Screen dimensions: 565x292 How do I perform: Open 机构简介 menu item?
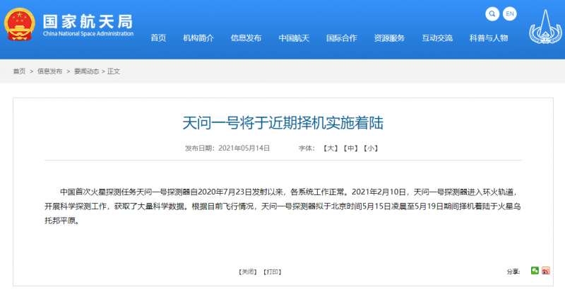[x=198, y=38]
